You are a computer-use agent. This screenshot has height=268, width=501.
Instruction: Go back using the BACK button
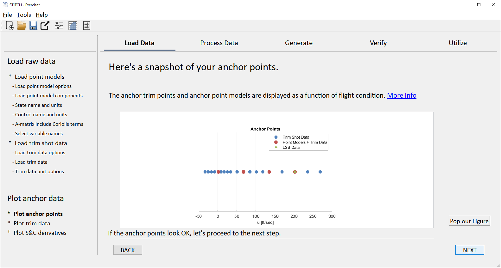(128, 250)
